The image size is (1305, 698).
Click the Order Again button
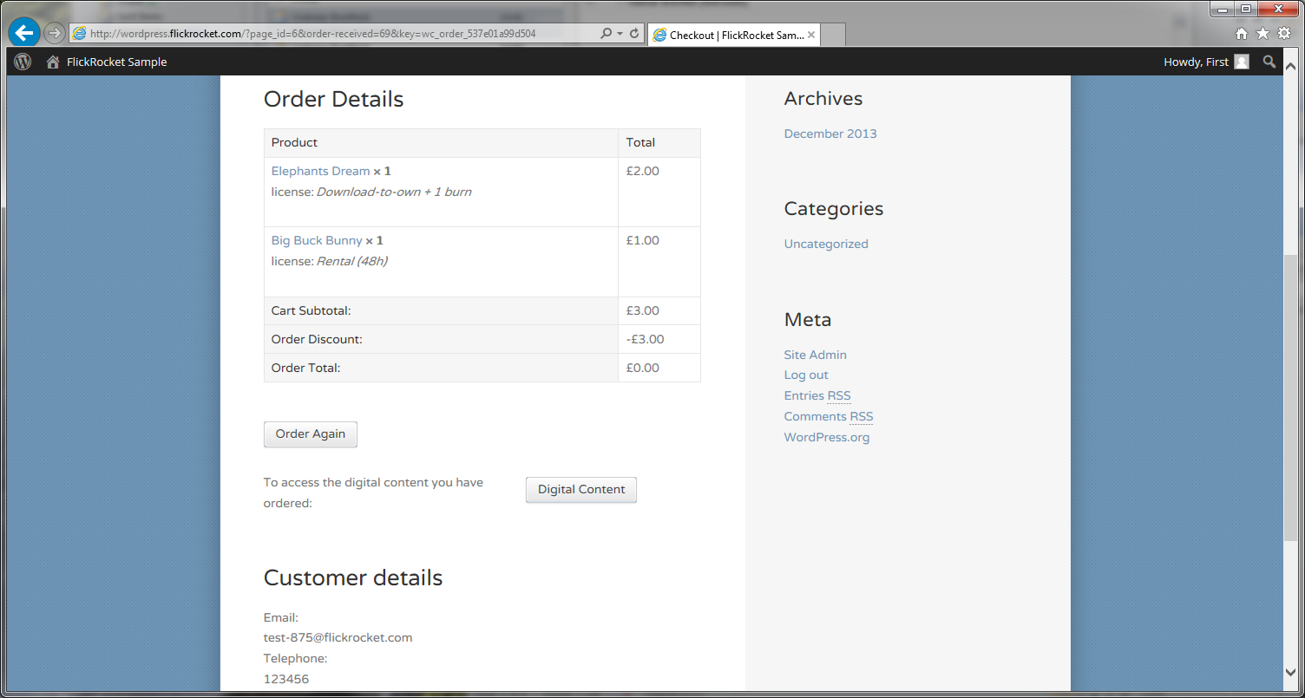tap(311, 434)
